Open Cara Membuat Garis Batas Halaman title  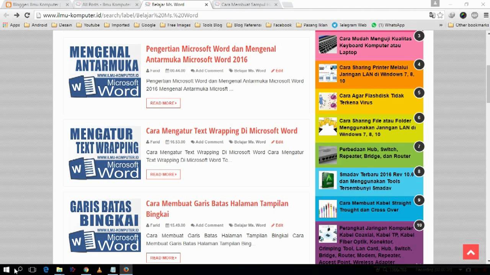pyautogui.click(x=217, y=209)
